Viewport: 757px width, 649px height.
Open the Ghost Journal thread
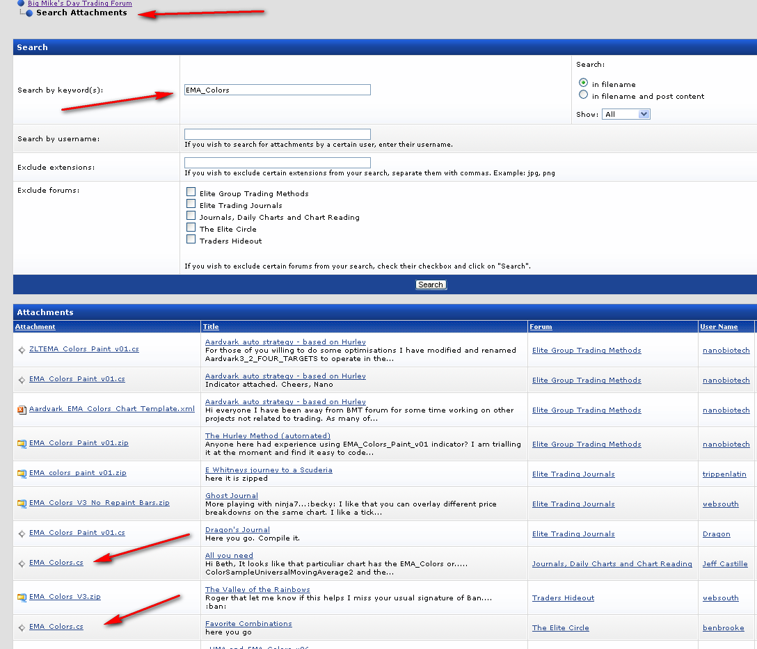[231, 495]
